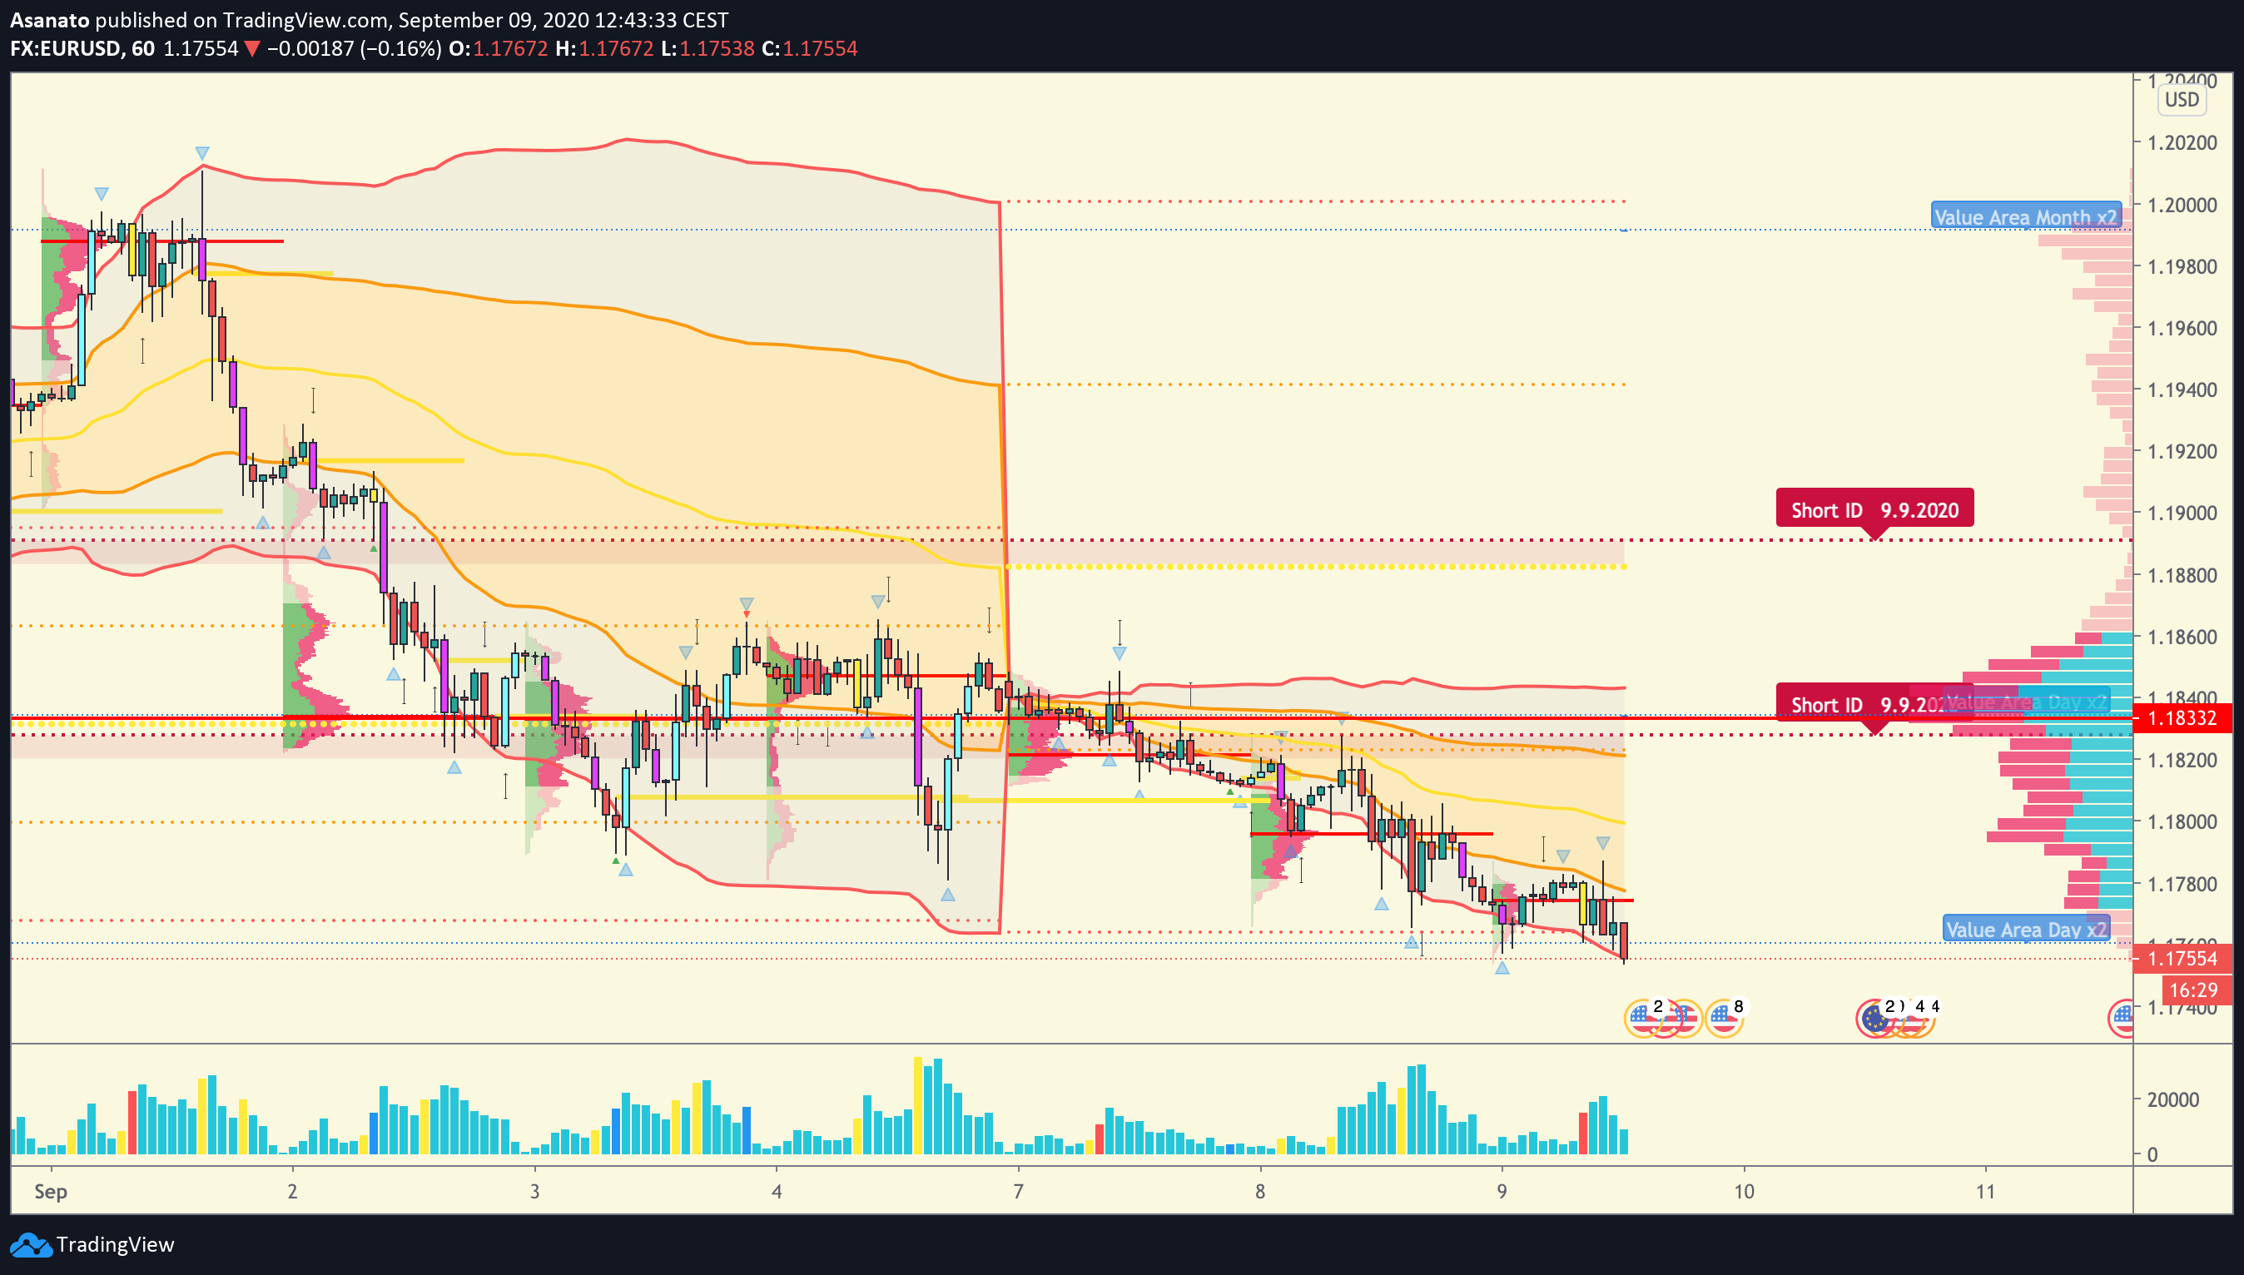Click the close value C:1.17554

(x=810, y=49)
